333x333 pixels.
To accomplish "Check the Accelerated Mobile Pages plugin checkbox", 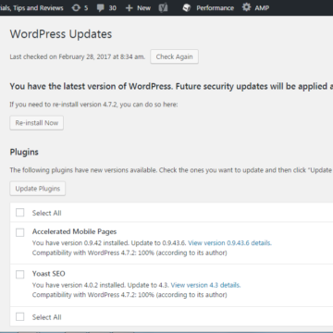I will 20,232.
